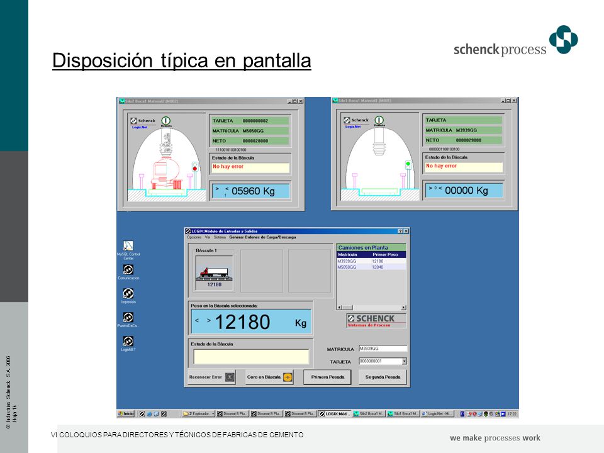
Task: Click the 00000 Kg display in Silo1 window
Action: 464,190
